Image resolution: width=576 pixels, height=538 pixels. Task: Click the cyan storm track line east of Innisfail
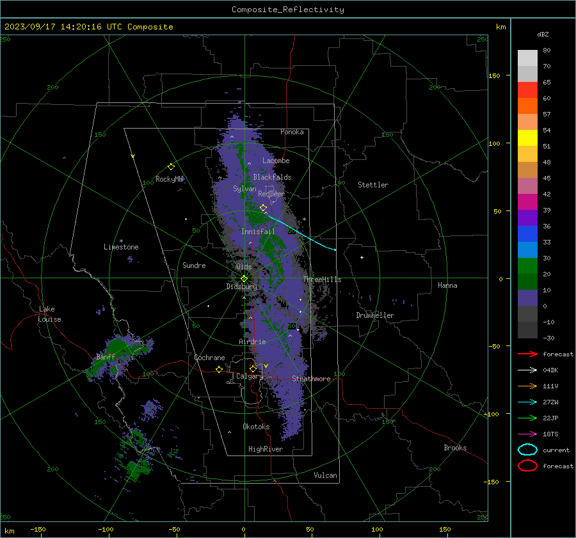coord(302,233)
